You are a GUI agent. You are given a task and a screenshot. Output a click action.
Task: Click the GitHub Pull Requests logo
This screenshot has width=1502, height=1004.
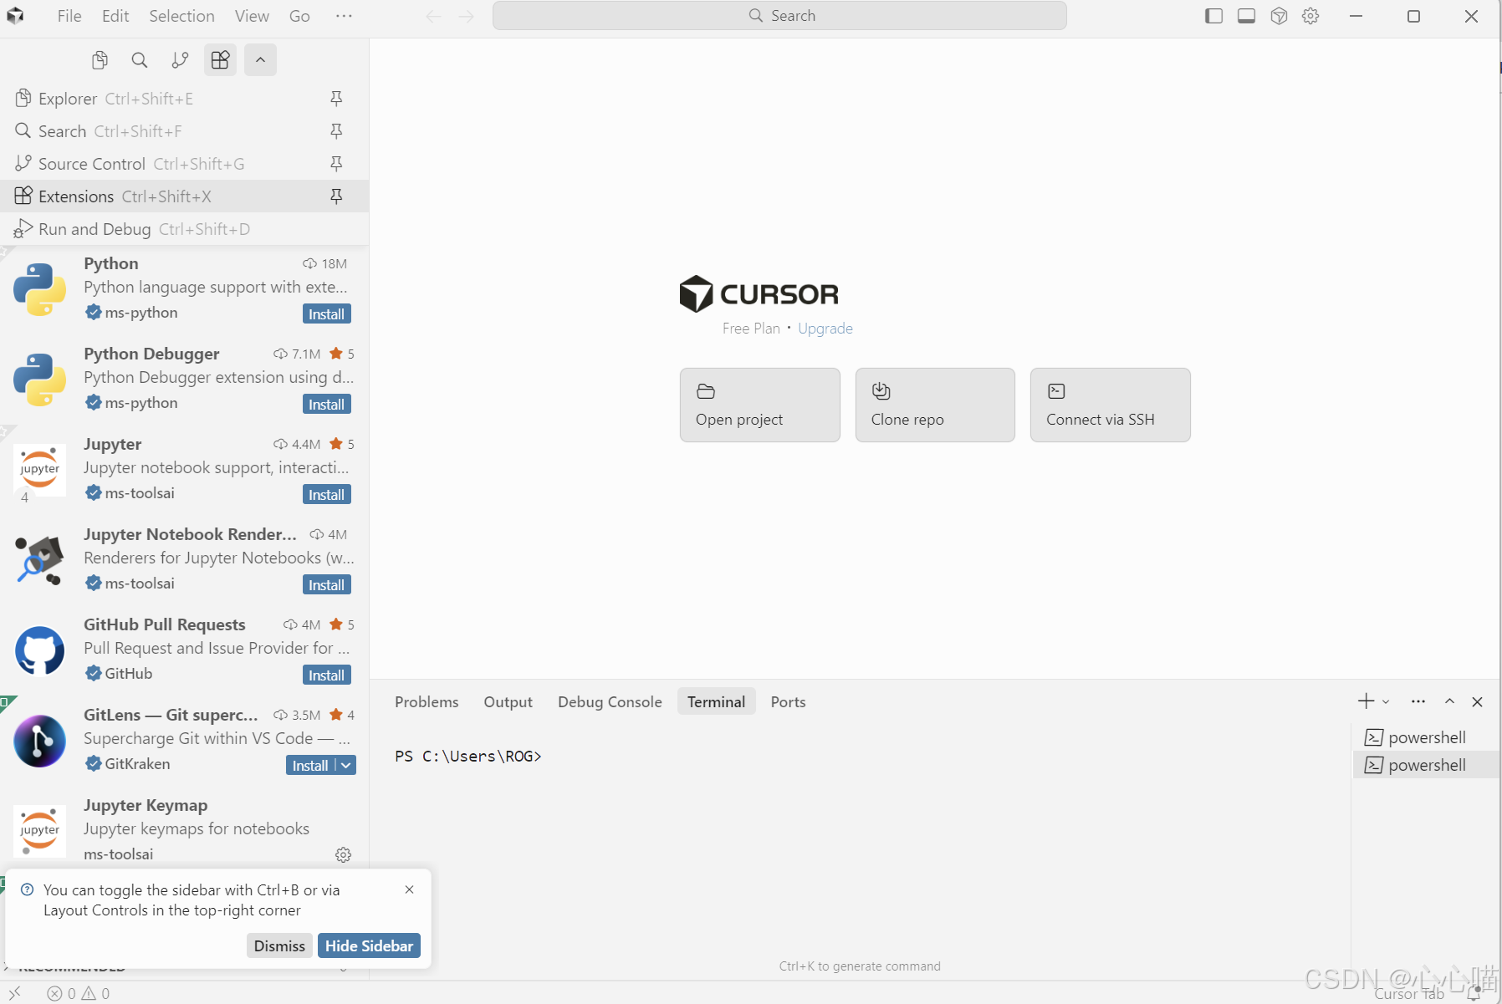(39, 650)
